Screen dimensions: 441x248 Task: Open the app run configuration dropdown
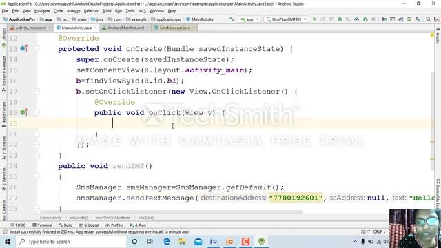coord(249,19)
